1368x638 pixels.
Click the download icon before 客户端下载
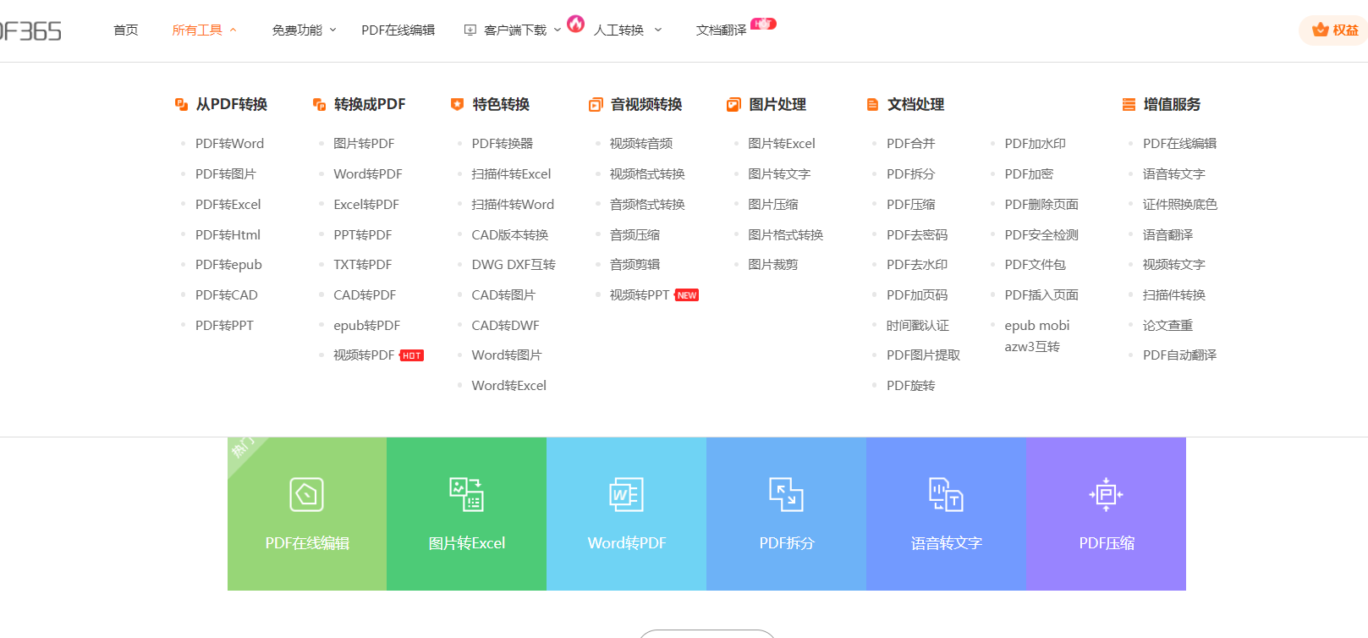[x=470, y=30]
